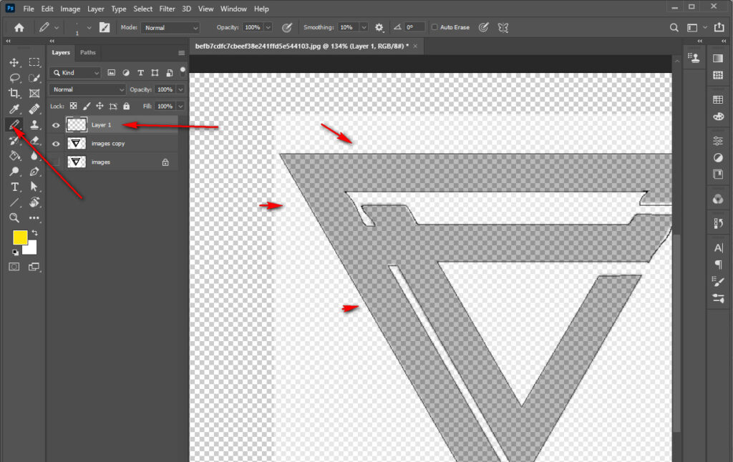
Task: Toggle visibility of the images copy layer
Action: (56, 143)
